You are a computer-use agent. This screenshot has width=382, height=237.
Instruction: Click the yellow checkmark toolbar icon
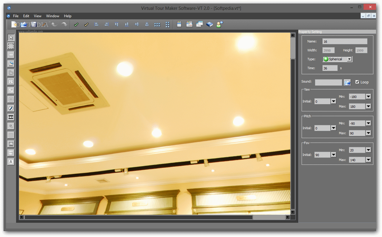(x=86, y=25)
